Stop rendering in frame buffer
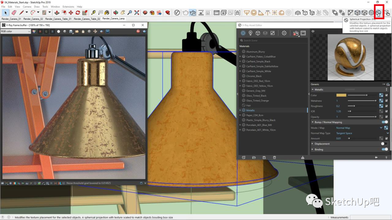Viewport: 392px width, 220px height. click(138, 31)
